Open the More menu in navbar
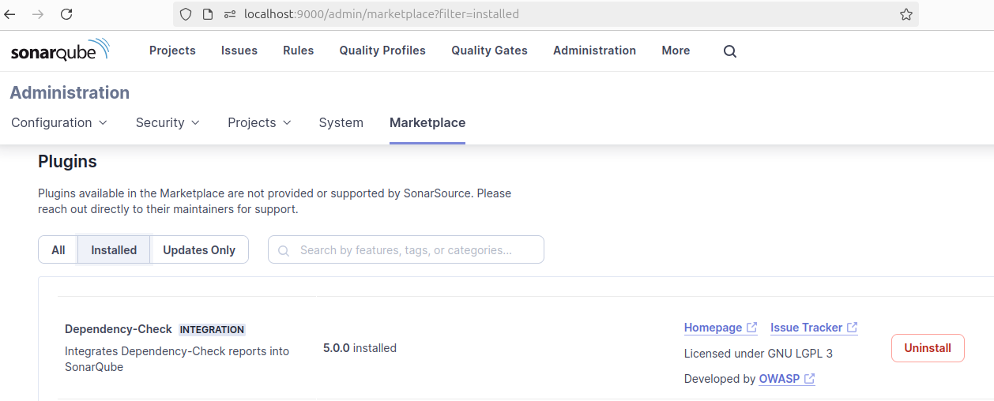The width and height of the screenshot is (994, 401). point(676,51)
